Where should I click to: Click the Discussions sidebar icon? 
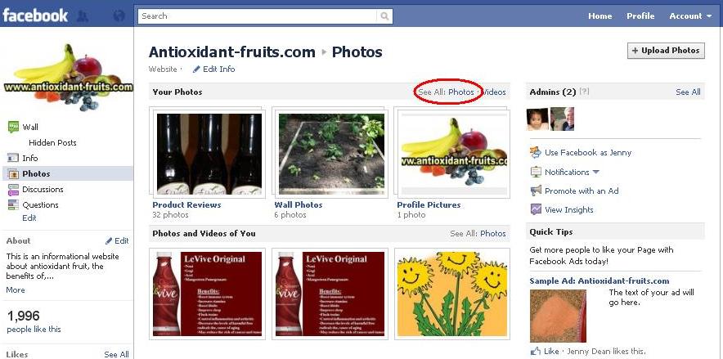(13, 190)
